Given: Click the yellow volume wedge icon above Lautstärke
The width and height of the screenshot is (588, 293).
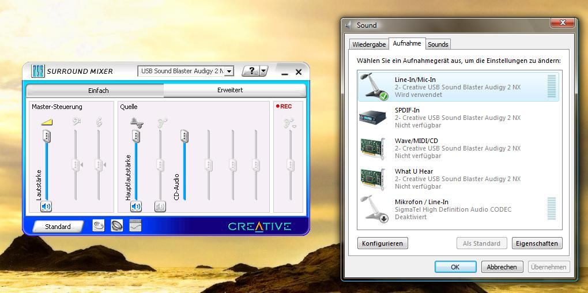Looking at the screenshot, I should (x=47, y=122).
